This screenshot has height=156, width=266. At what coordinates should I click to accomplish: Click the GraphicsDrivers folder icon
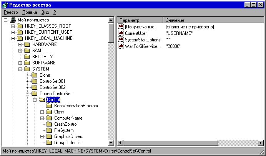point(49,136)
